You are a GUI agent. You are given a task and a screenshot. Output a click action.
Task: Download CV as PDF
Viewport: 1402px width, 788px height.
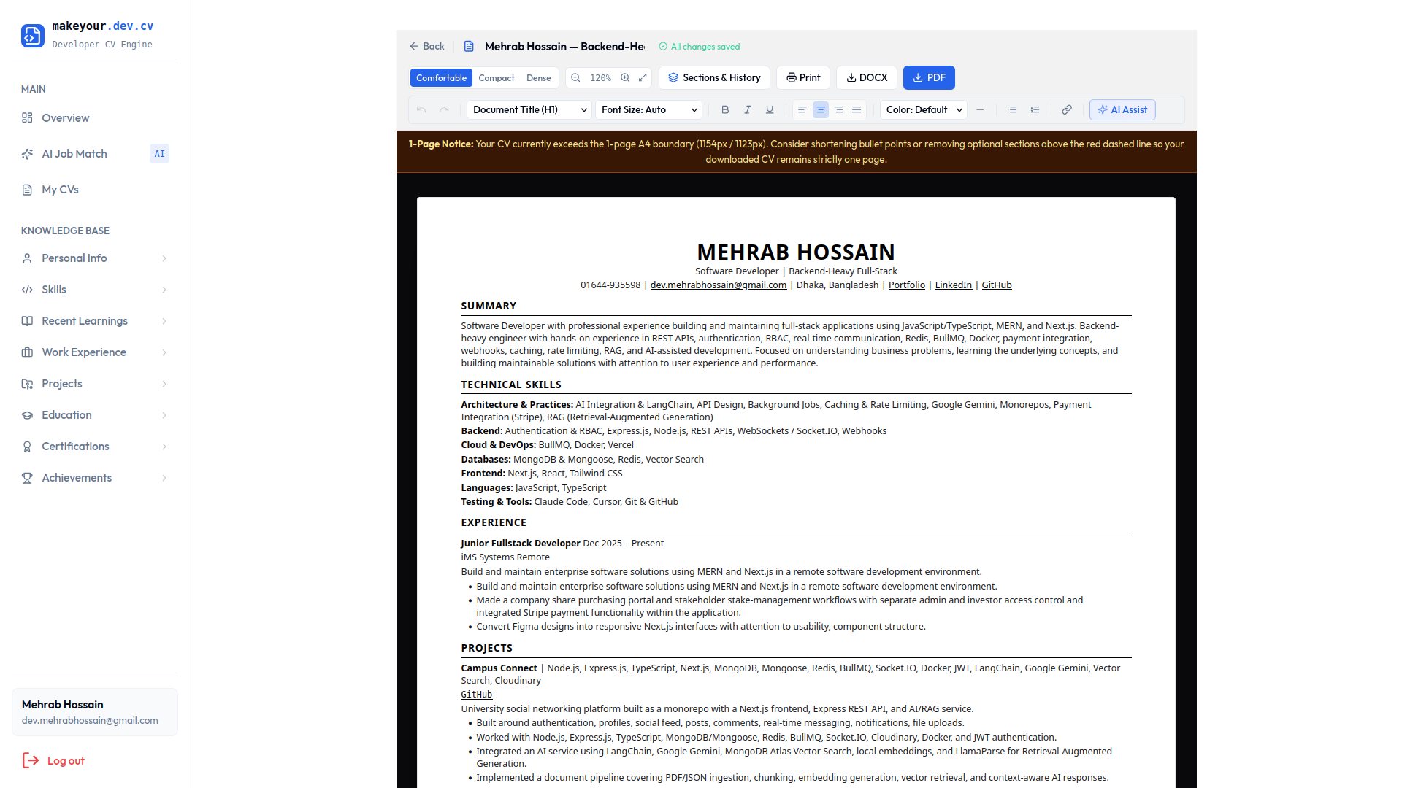pyautogui.click(x=929, y=78)
